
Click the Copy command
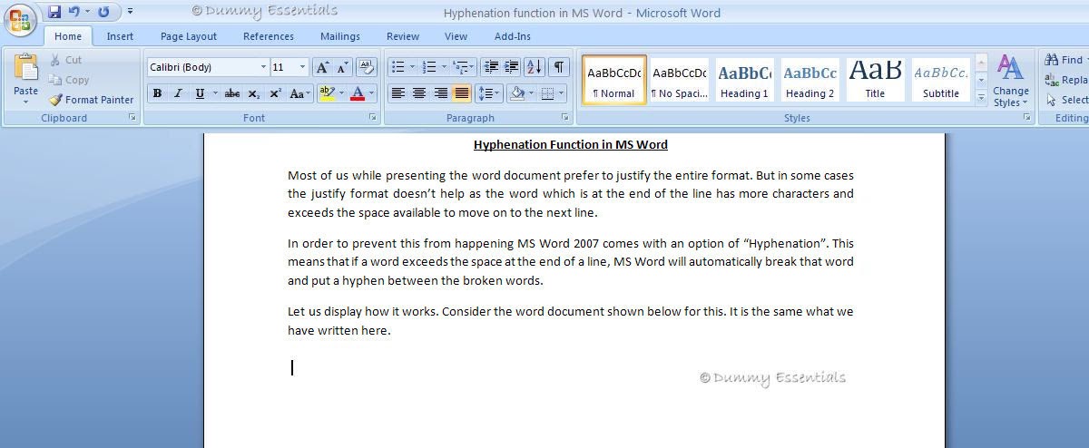69,80
